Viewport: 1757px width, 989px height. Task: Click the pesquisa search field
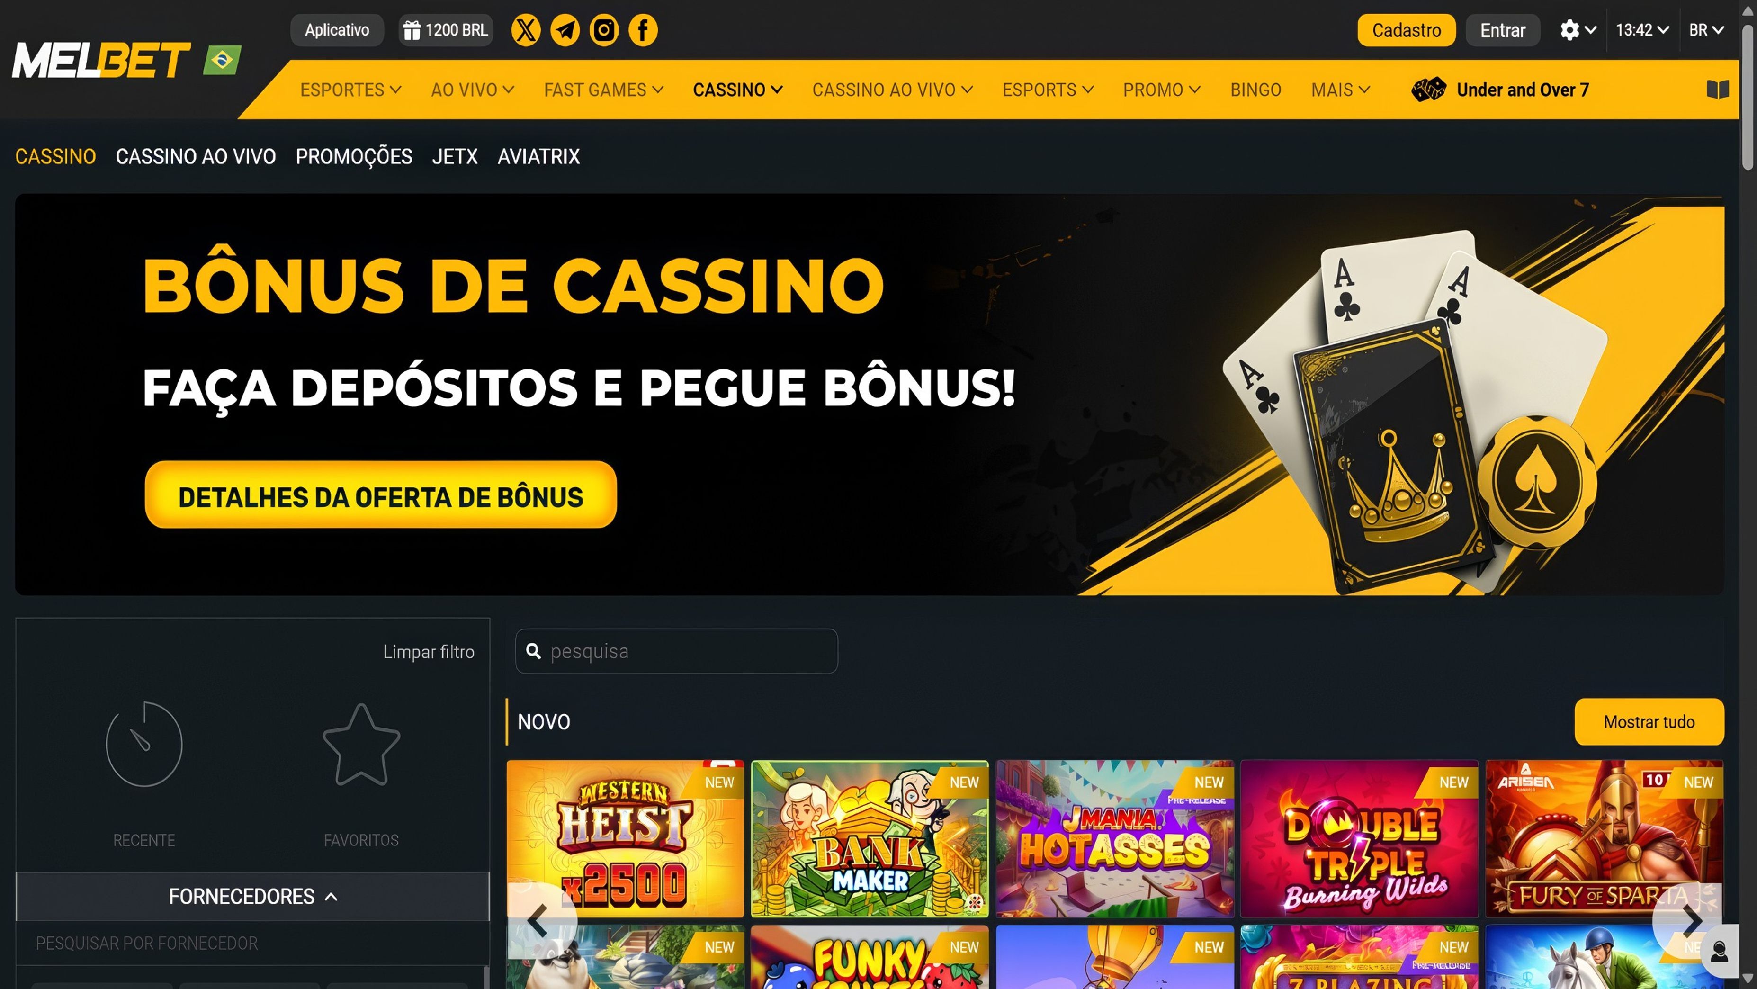point(676,651)
